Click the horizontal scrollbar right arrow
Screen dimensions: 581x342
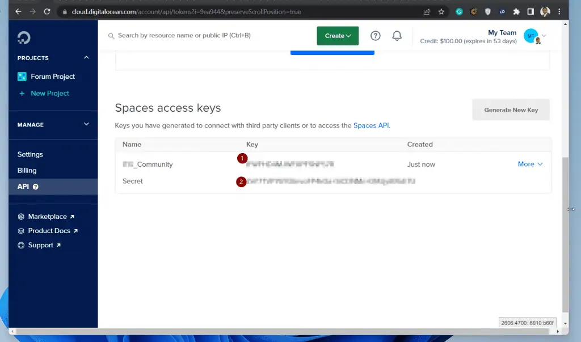[558, 332]
